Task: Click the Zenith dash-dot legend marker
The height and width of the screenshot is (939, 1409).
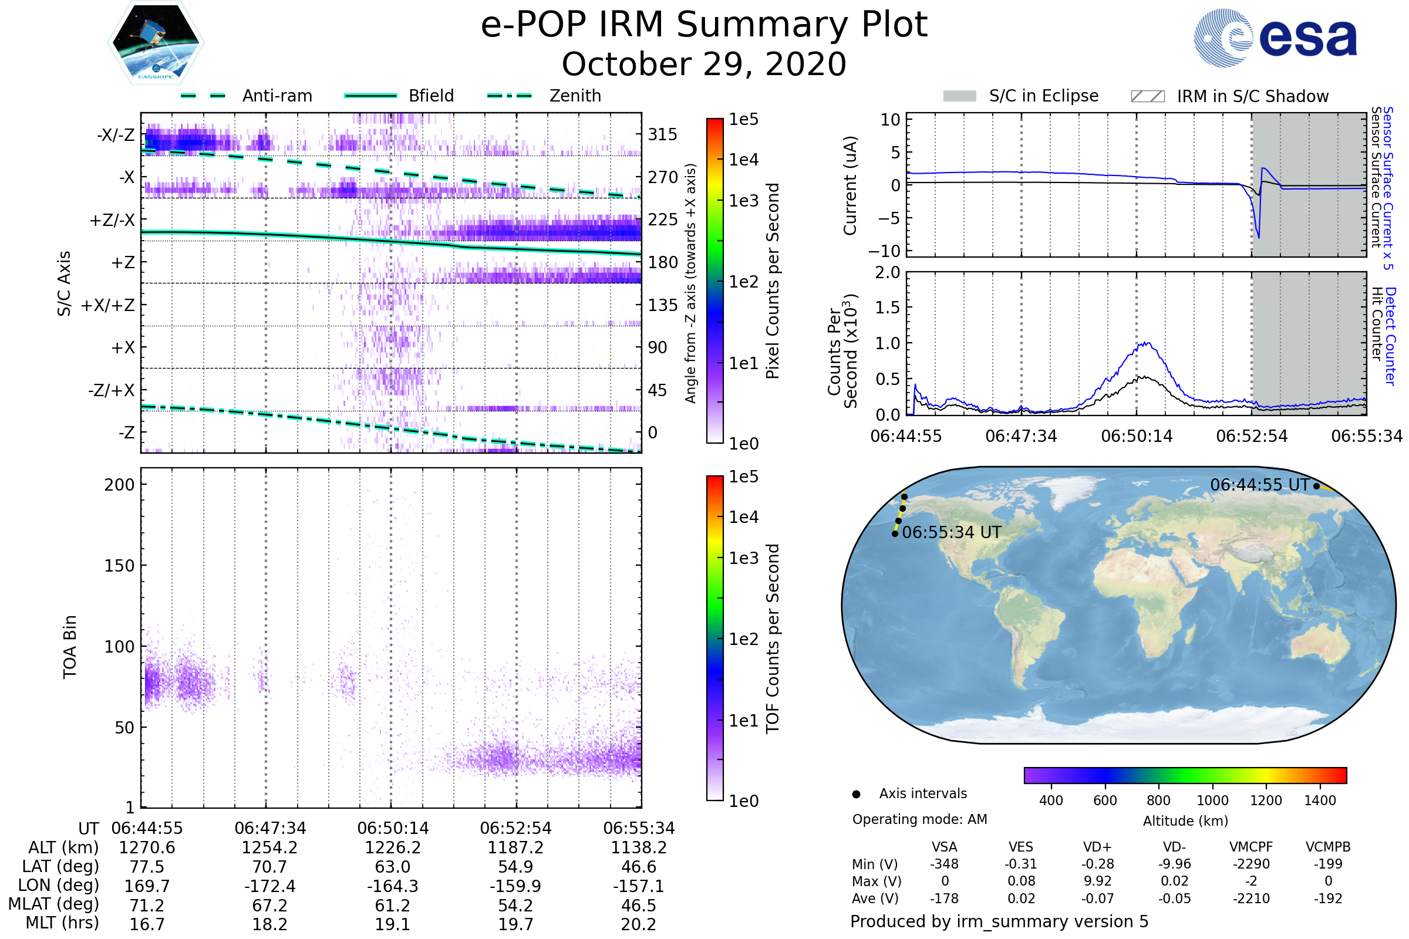Action: tap(509, 96)
